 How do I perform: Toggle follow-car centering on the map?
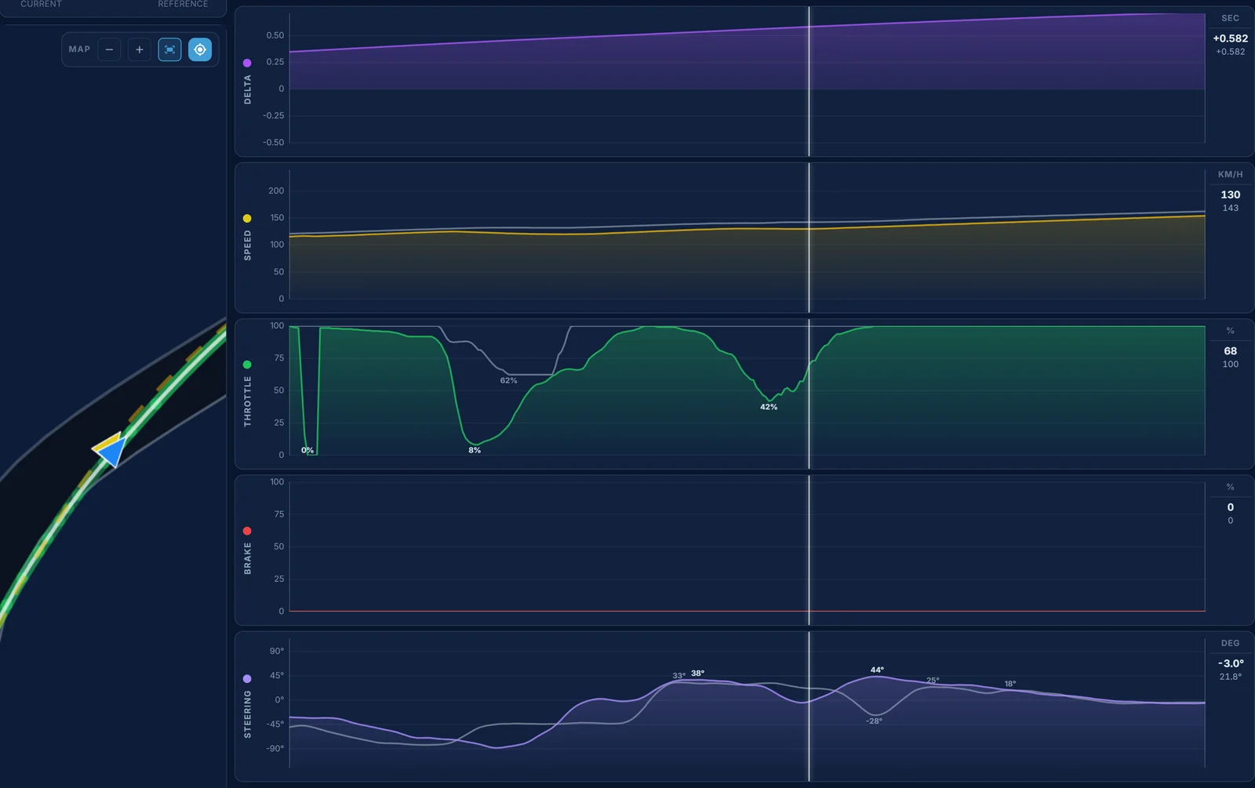[200, 49]
